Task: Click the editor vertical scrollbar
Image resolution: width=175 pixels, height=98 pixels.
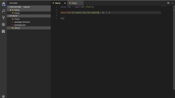Action: (174, 48)
